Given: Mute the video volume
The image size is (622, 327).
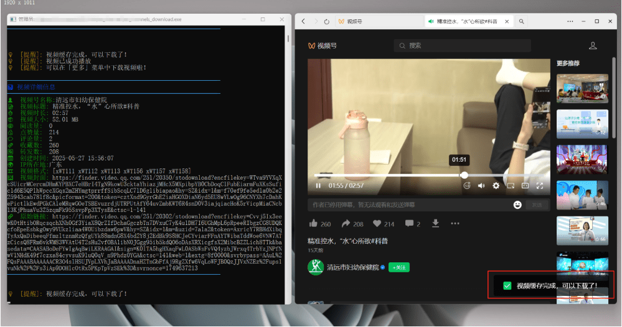Looking at the screenshot, I should (481, 185).
